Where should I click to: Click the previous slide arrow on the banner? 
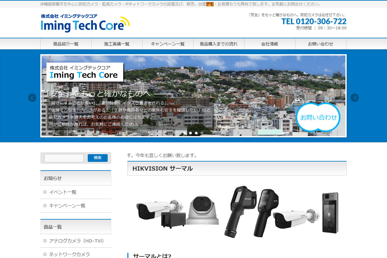click(32, 98)
